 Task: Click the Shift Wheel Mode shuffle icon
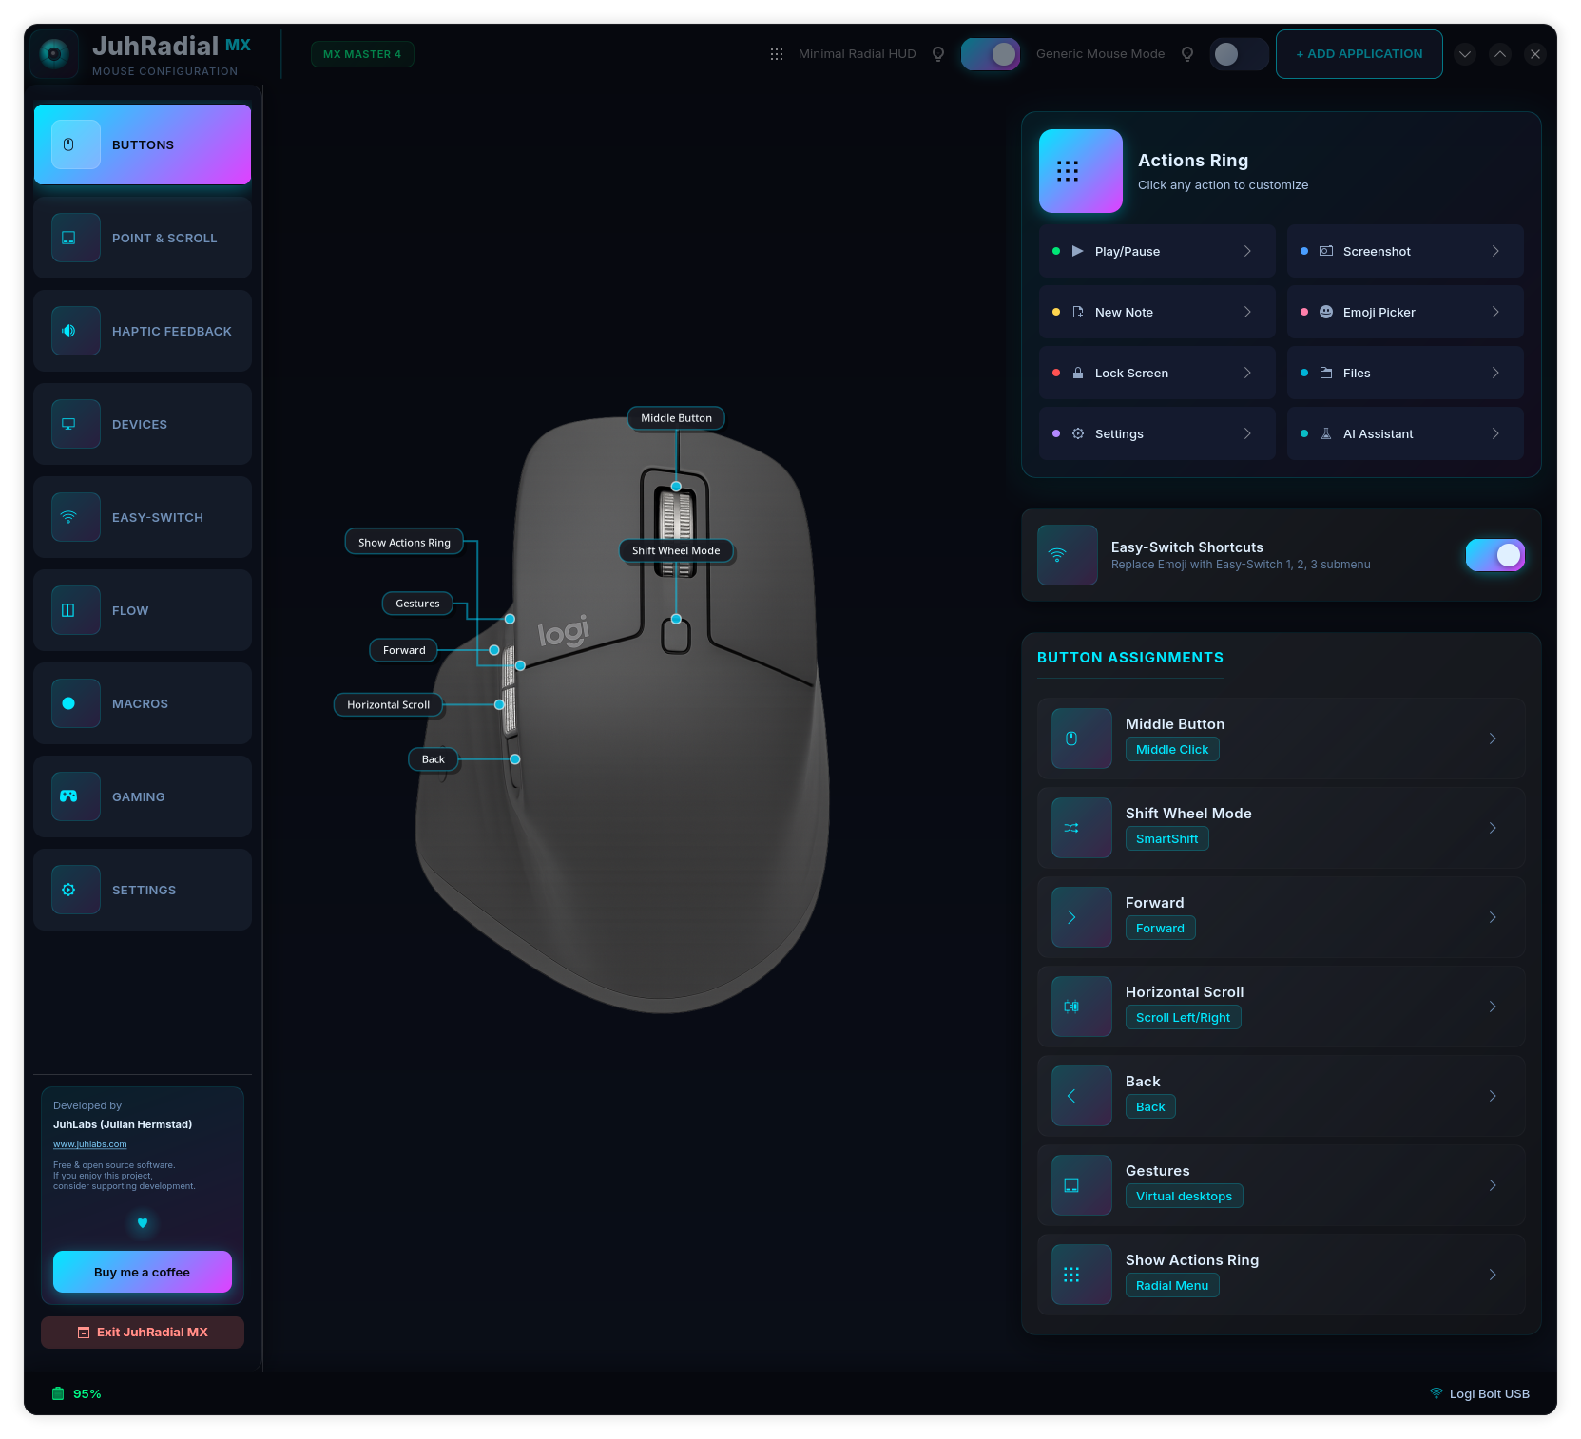pos(1082,828)
